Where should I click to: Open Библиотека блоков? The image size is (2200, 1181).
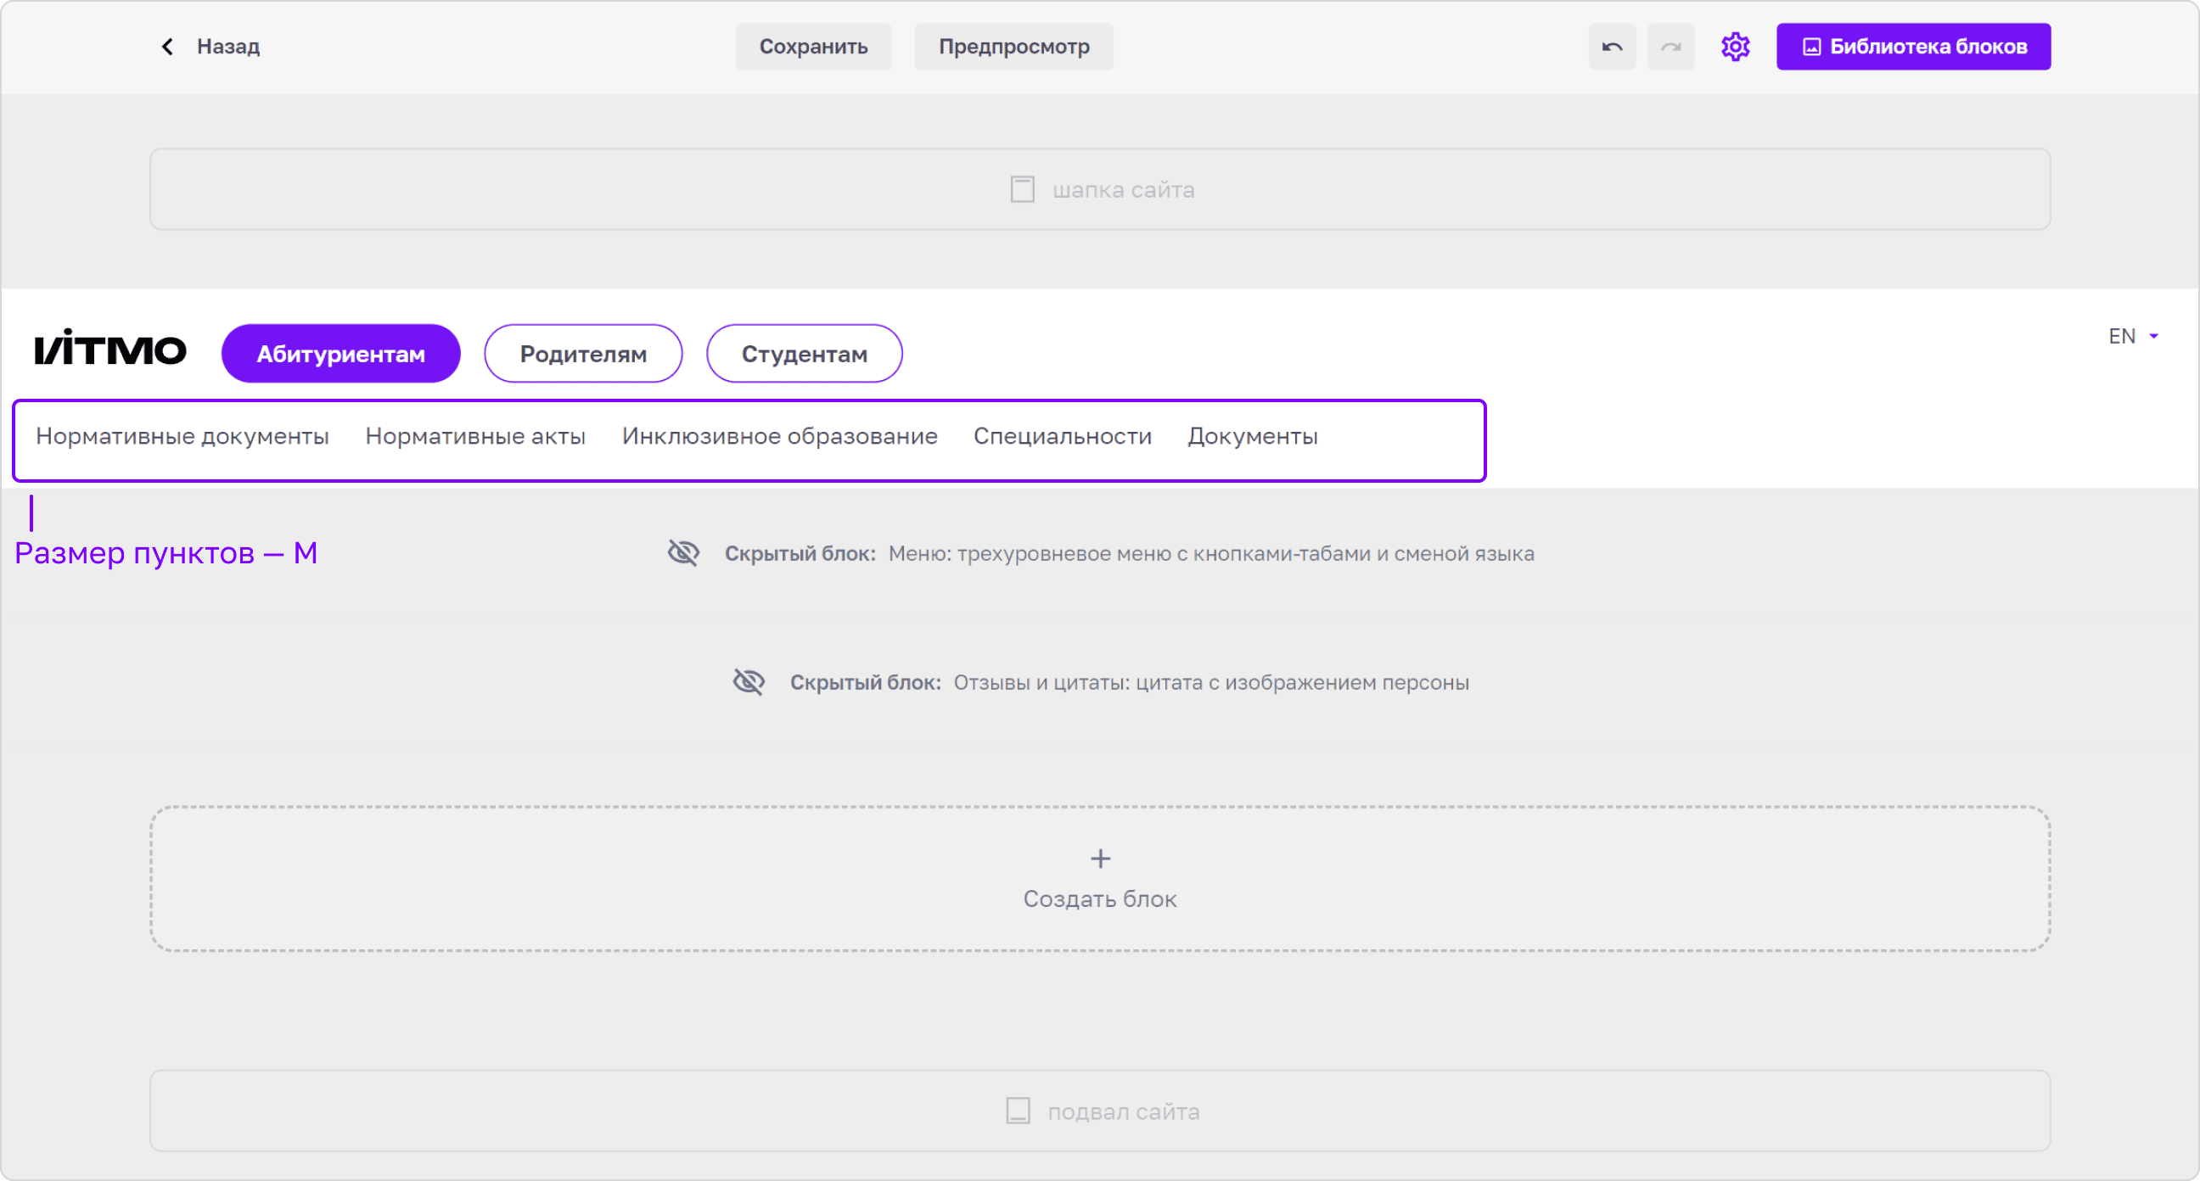1913,47
